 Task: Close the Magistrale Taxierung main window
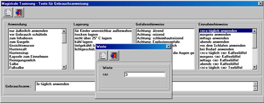click(x=260, y=3)
